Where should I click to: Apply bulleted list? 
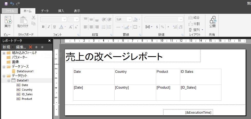tap(104, 27)
